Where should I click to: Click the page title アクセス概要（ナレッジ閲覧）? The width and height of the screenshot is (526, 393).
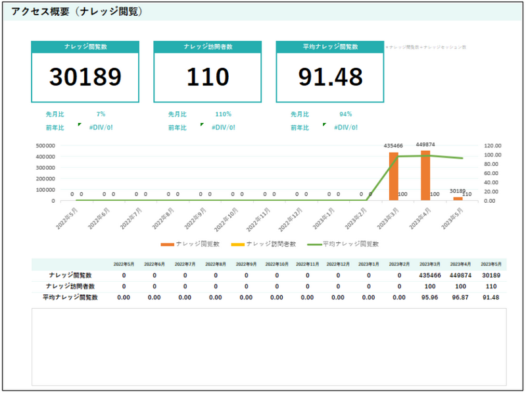coord(78,11)
